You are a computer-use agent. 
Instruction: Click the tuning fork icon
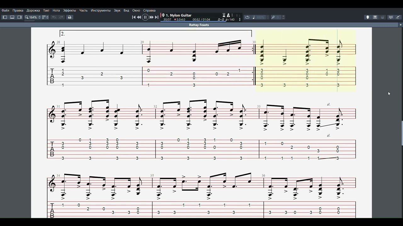240,19
